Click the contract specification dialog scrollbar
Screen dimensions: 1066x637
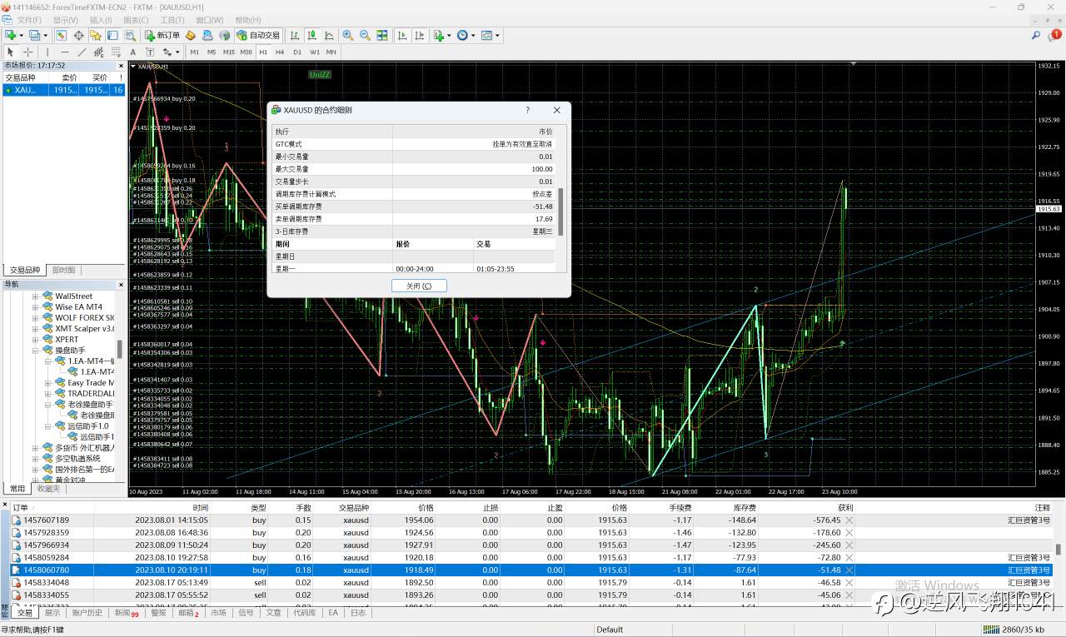[x=560, y=212]
